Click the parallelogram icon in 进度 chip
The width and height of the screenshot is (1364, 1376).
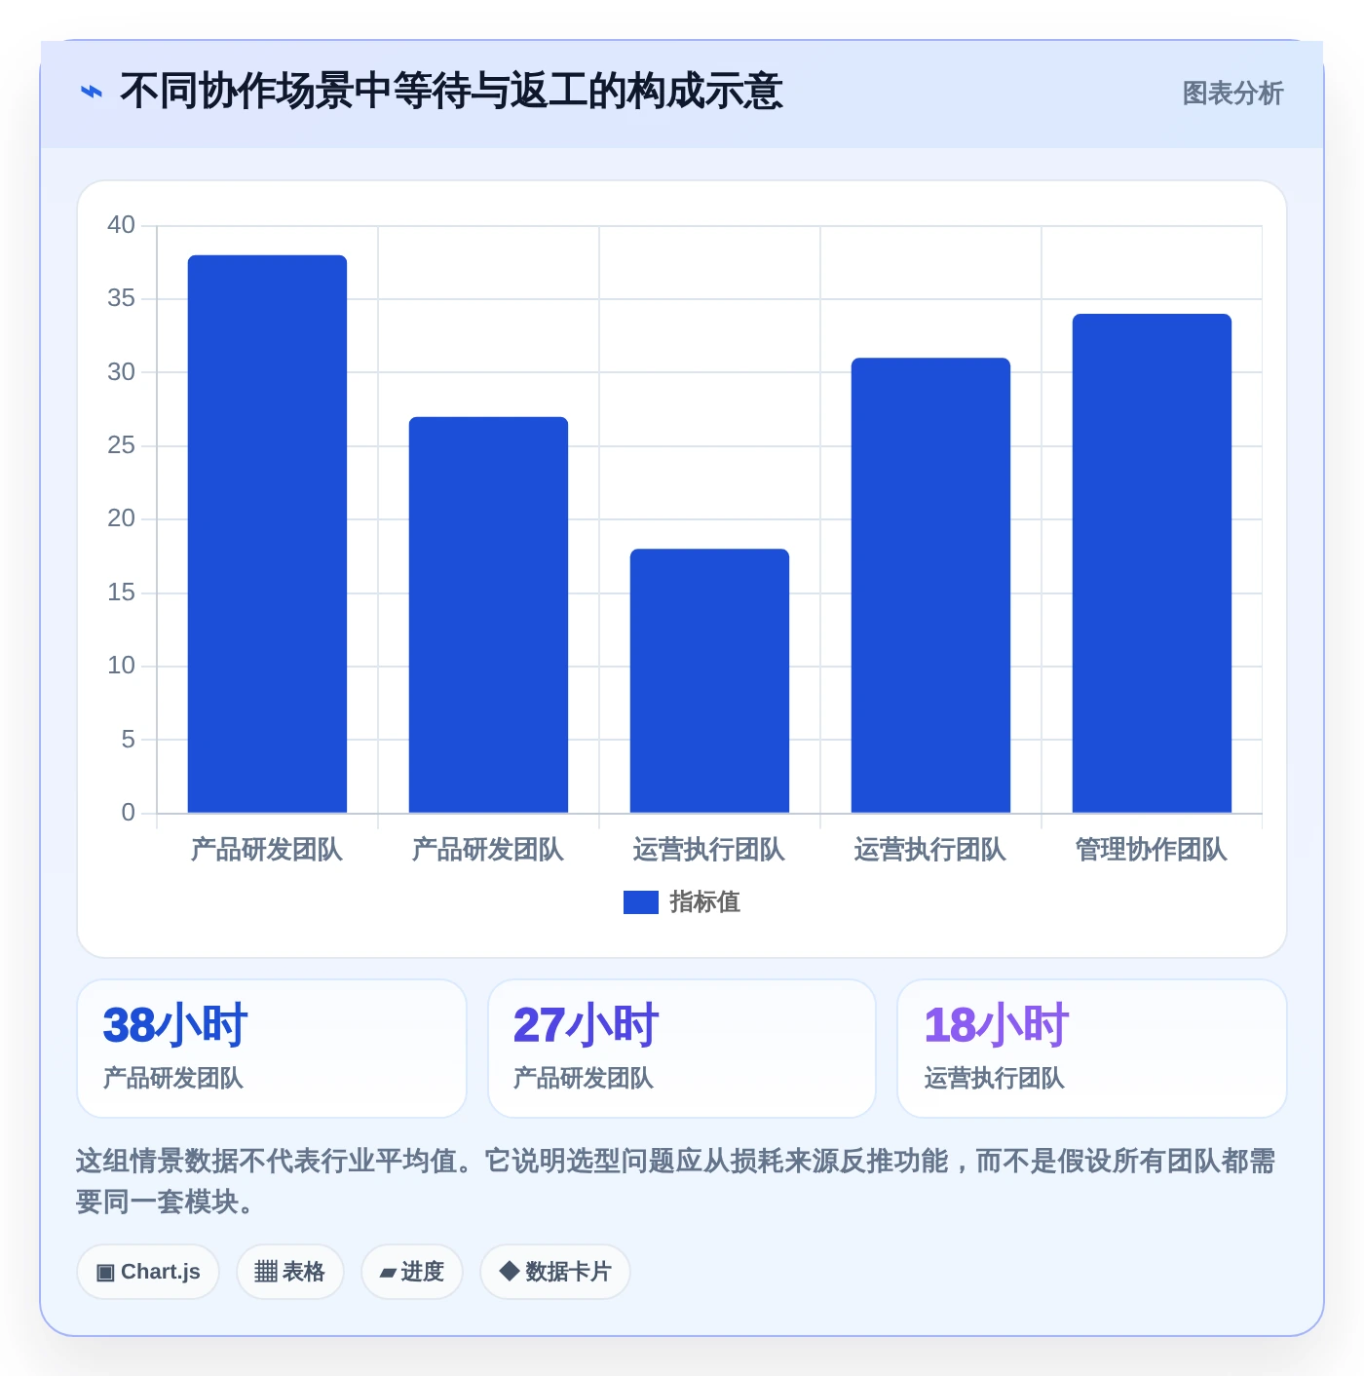tap(389, 1273)
